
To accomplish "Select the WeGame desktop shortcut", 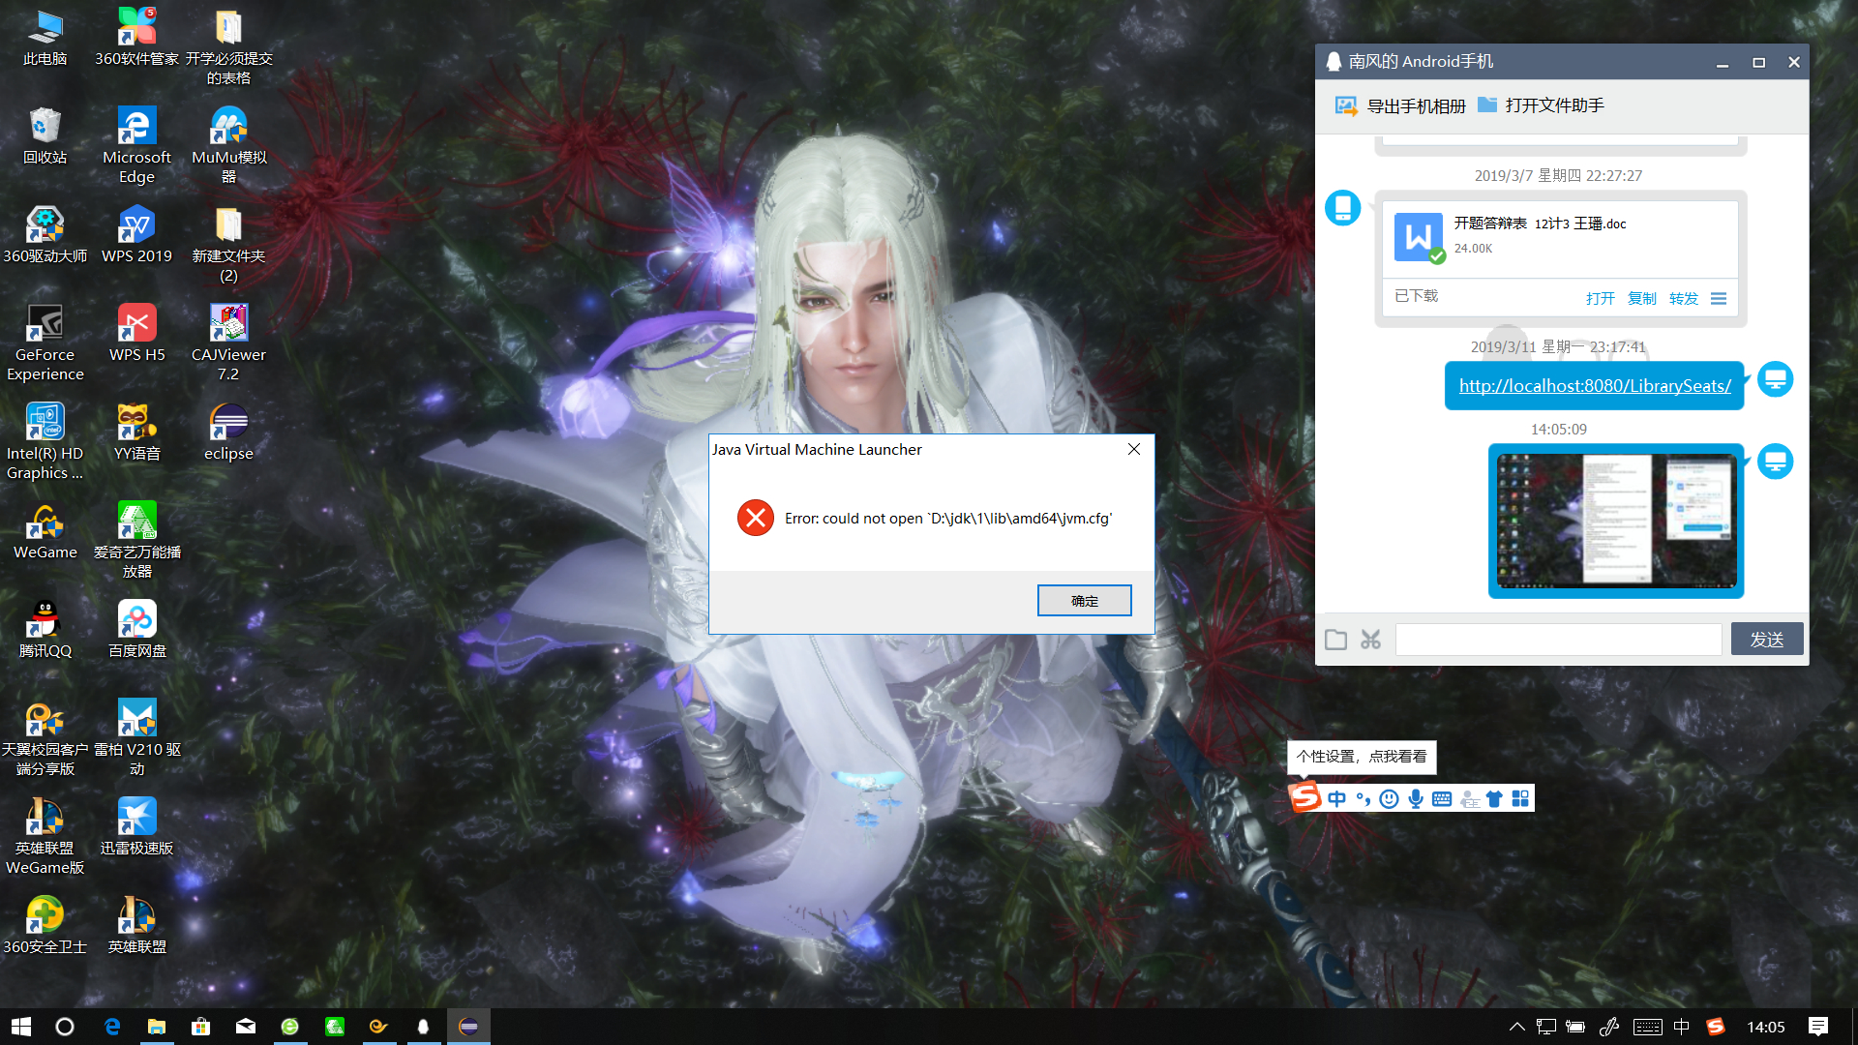I will (x=45, y=532).
